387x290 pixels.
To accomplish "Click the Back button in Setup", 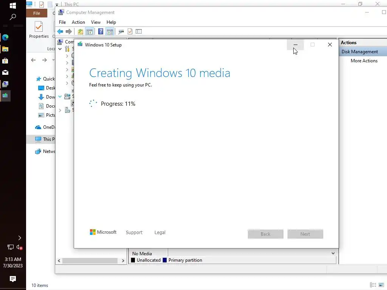I will point(266,234).
